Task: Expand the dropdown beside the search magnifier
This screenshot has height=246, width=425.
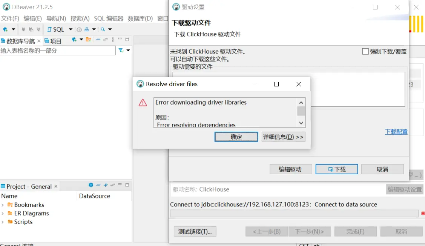Action: tap(110, 29)
